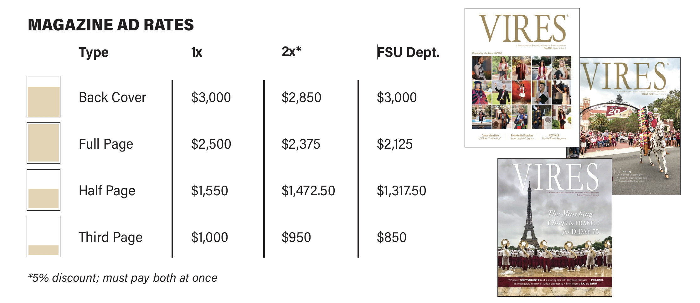The width and height of the screenshot is (700, 303).
Task: Click the Full Page $2,125 FSU Dept. rate
Action: 395,144
